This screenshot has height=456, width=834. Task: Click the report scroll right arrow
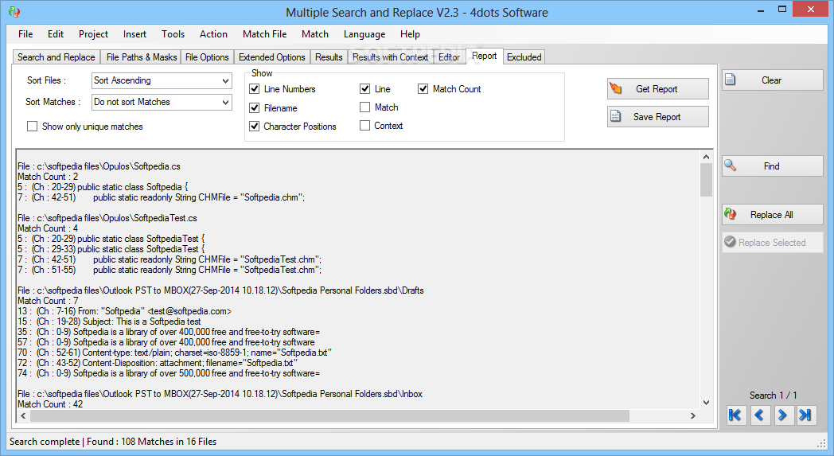click(692, 415)
